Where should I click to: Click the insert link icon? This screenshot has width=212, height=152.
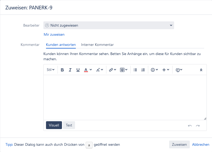pyautogui.click(x=111, y=70)
